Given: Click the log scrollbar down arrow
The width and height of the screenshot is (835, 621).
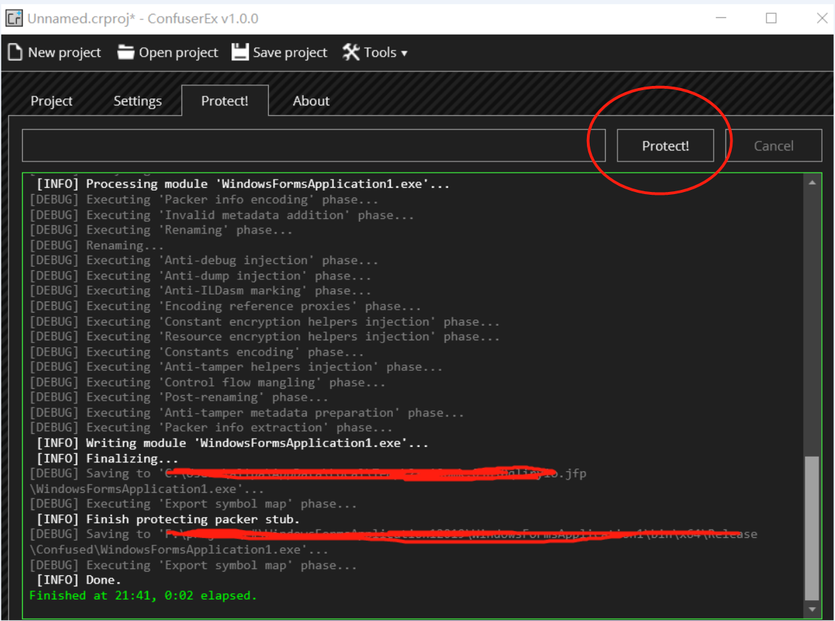Looking at the screenshot, I should (811, 610).
